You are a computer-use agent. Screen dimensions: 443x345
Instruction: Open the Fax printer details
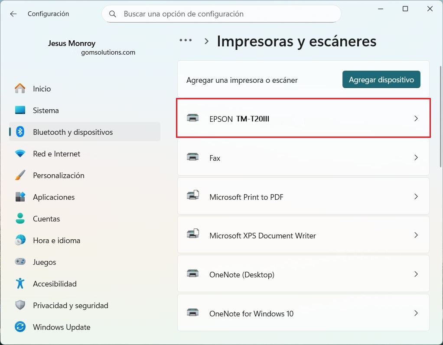click(x=303, y=157)
